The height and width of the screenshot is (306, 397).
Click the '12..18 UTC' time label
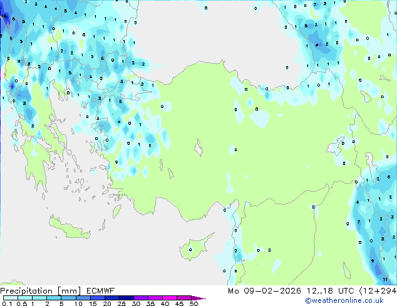click(x=330, y=291)
